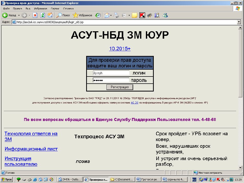Expand the Назад history dropdown arrow
Screen dimensions: 244x183
(x=19, y=16)
